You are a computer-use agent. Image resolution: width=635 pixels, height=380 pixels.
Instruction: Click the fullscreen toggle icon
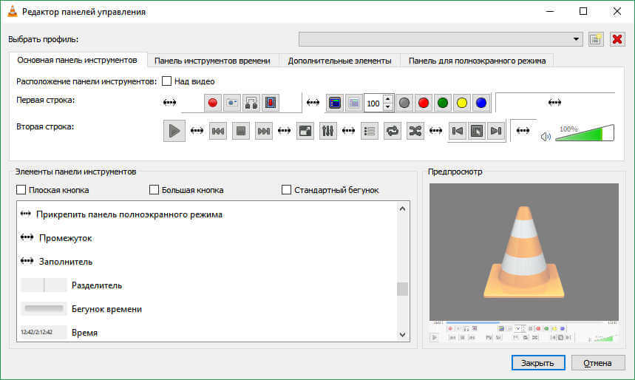(x=305, y=131)
